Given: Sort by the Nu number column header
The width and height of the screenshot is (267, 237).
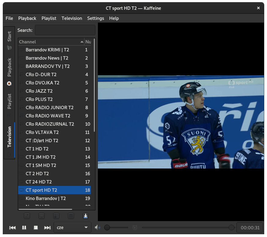Looking at the screenshot, I should tap(88, 42).
